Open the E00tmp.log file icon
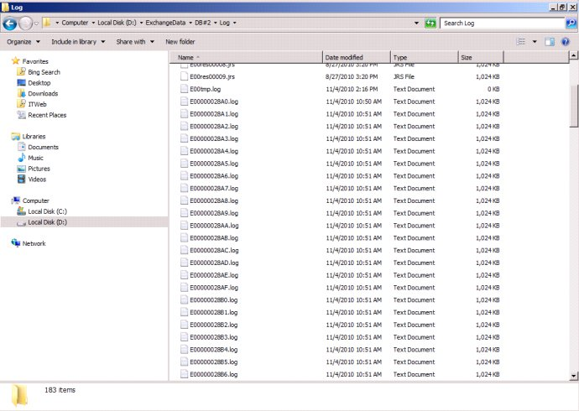 (185, 89)
